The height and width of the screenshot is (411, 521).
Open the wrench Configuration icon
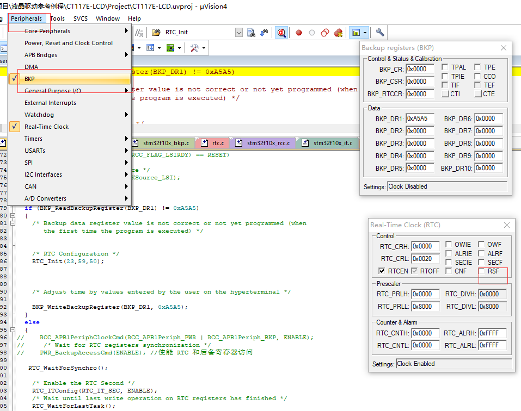[380, 33]
